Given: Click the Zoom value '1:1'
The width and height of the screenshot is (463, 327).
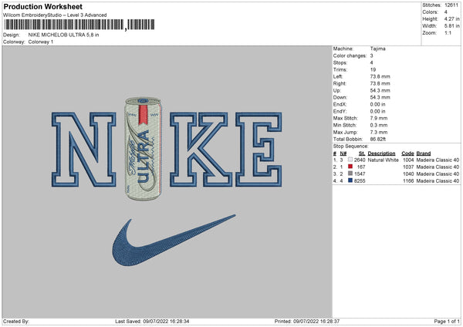Looking at the screenshot, I should tap(448, 32).
